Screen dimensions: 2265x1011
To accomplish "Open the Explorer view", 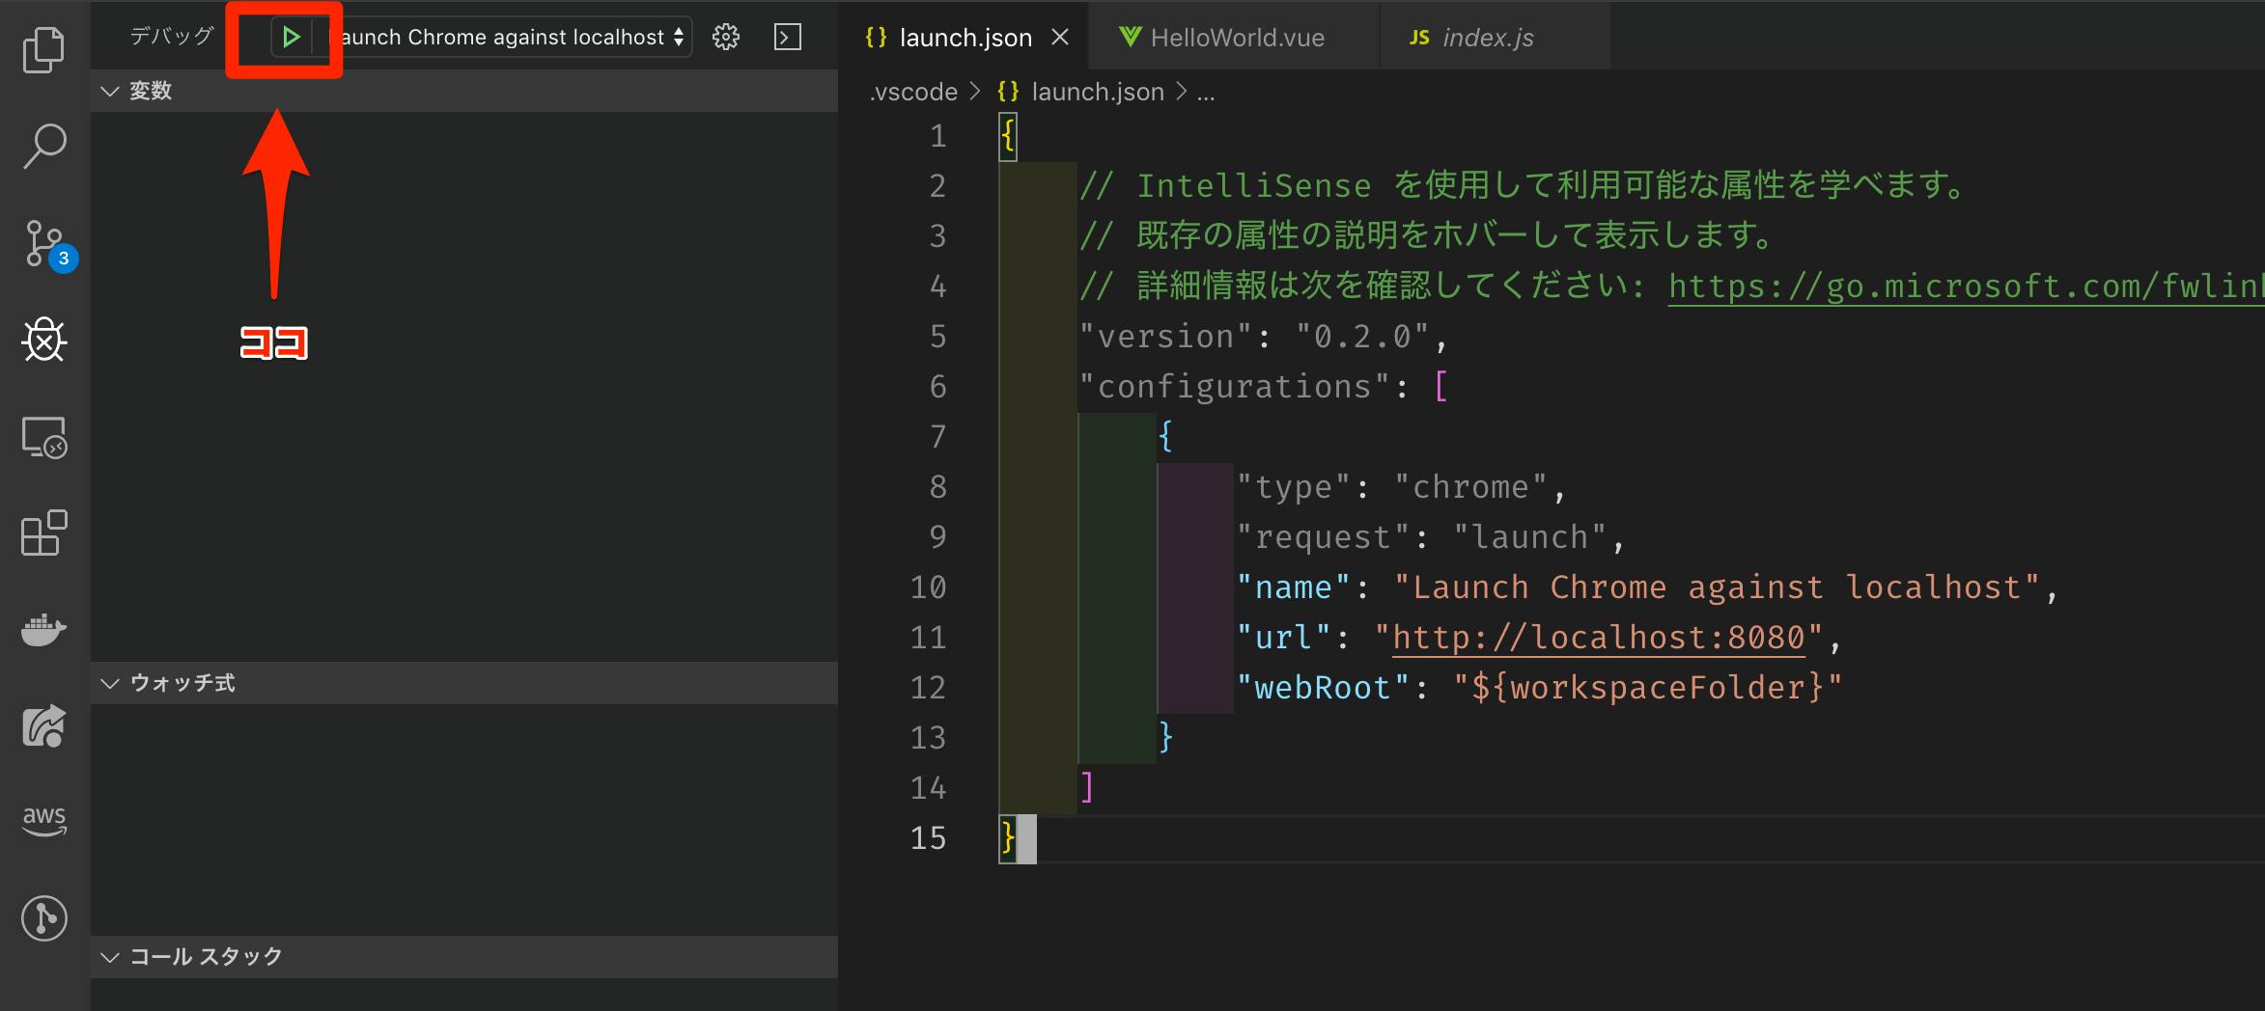I will click(x=44, y=48).
